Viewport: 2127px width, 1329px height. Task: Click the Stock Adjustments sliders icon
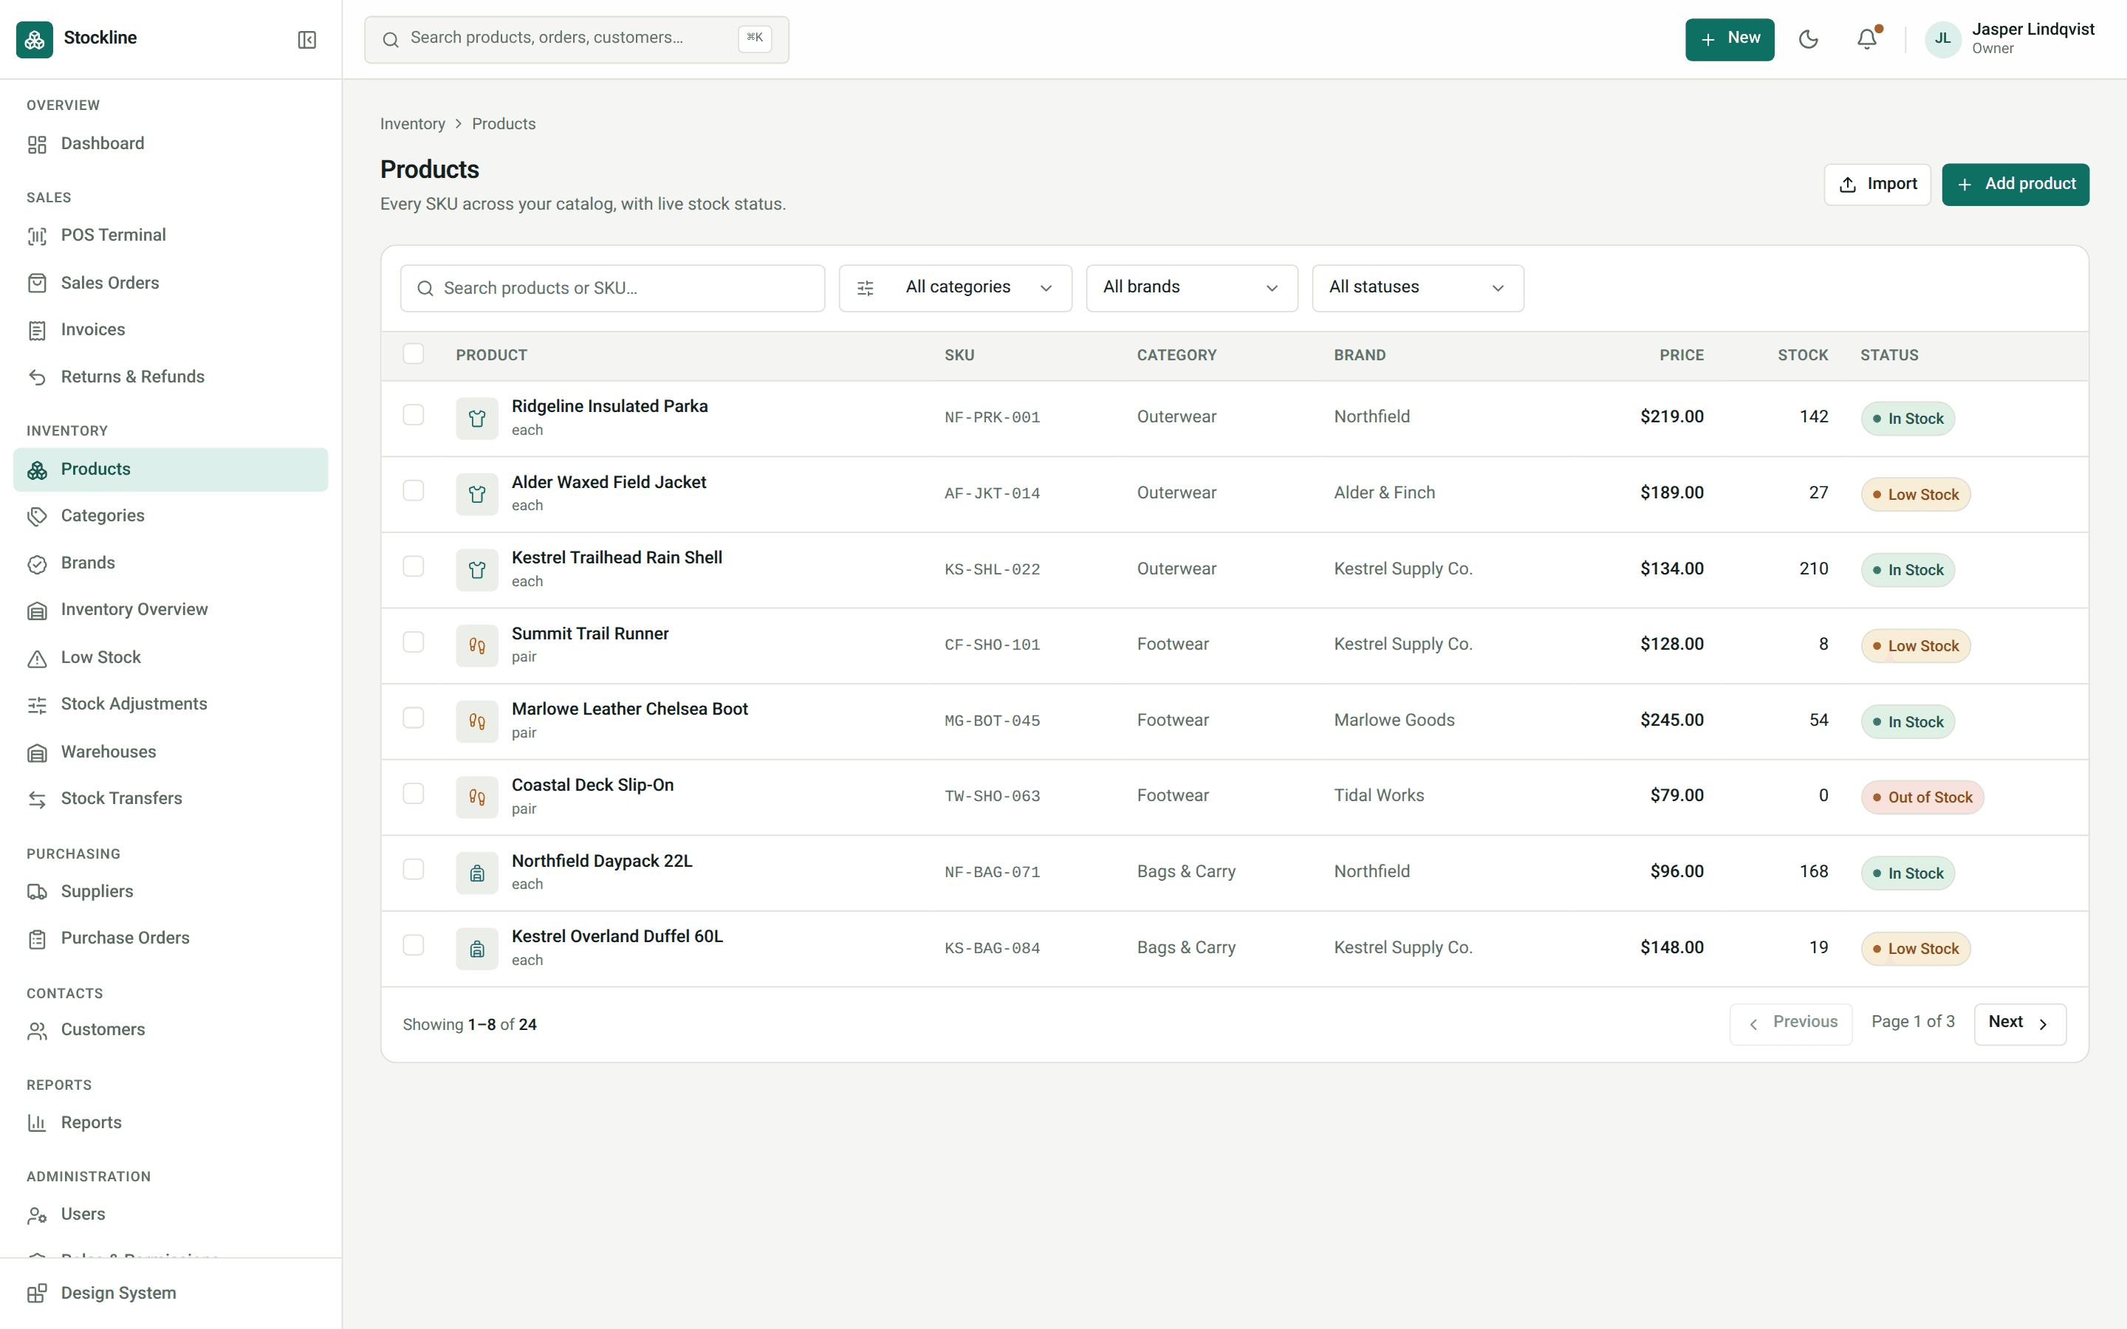pyautogui.click(x=37, y=704)
